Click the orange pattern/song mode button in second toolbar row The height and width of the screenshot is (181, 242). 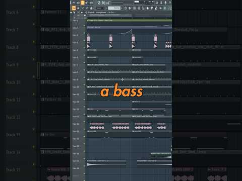[74, 8]
